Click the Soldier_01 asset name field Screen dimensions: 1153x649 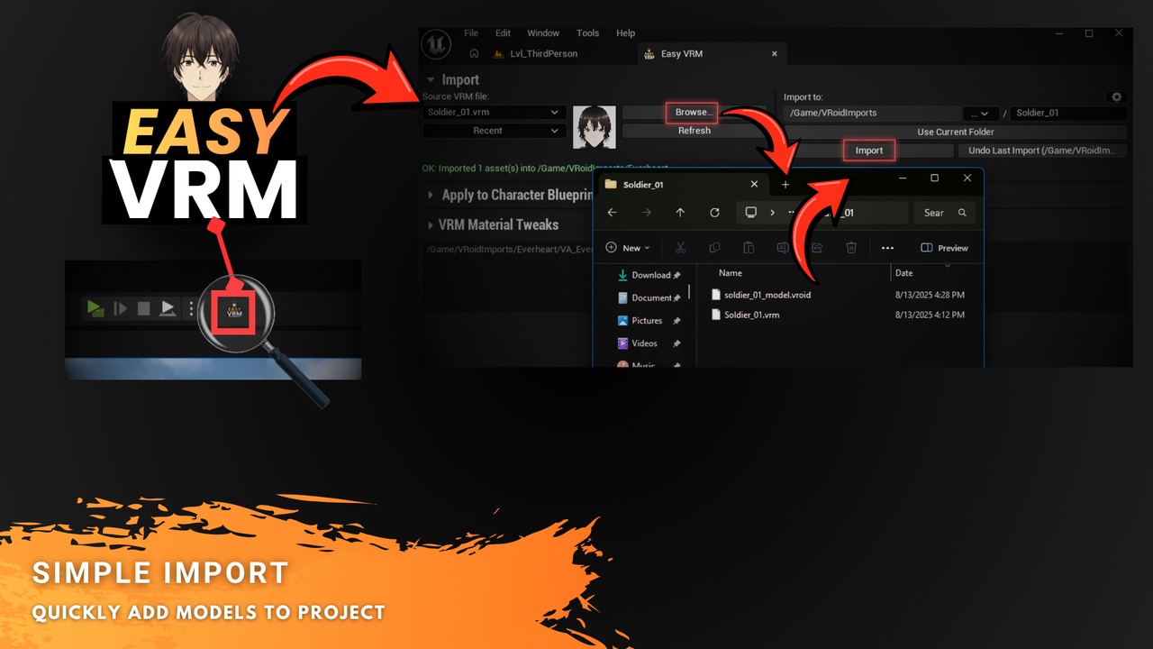pyautogui.click(x=1068, y=114)
